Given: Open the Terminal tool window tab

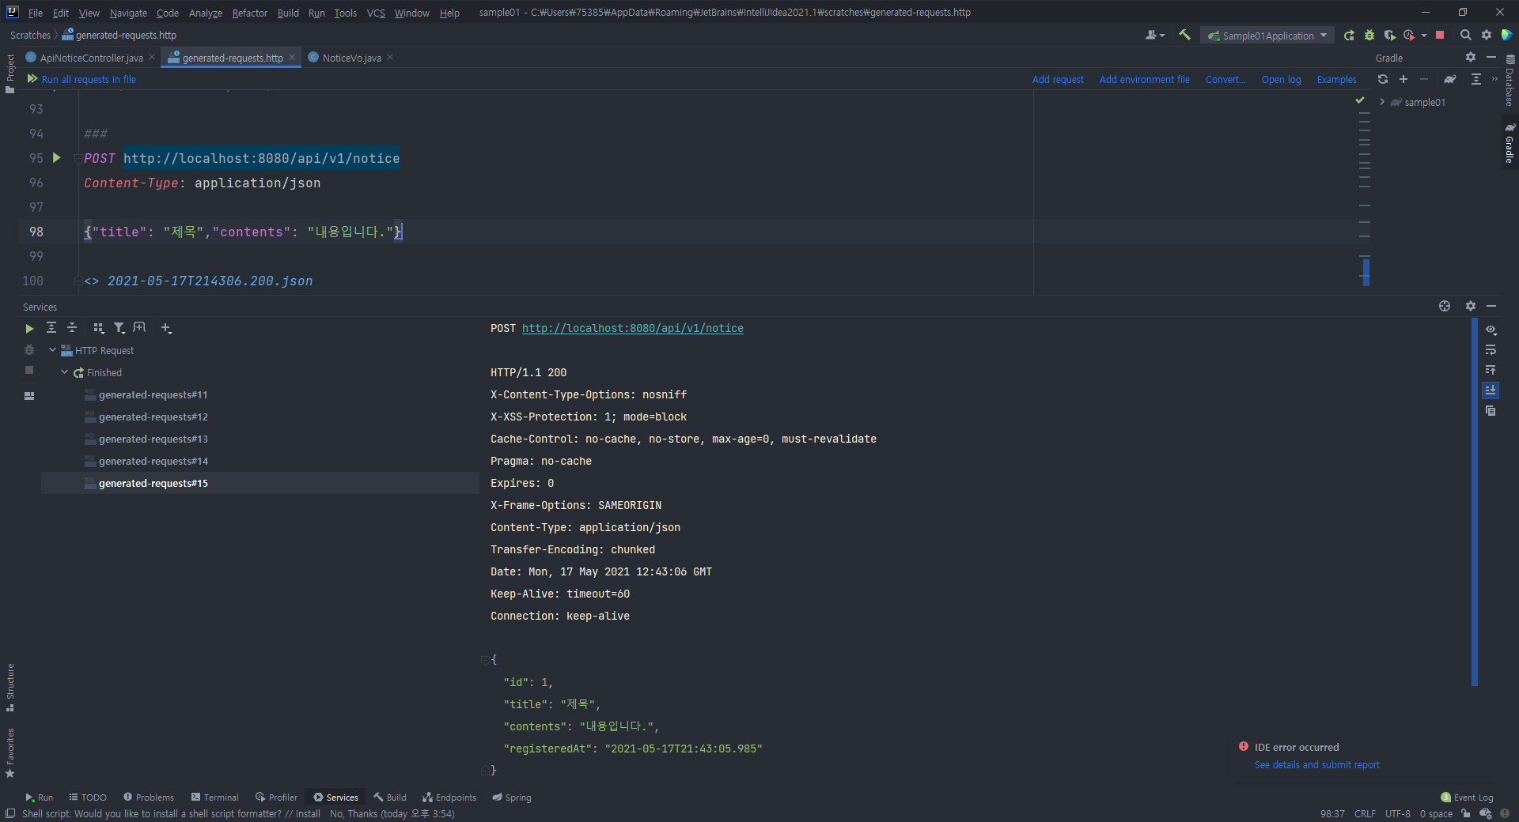Looking at the screenshot, I should [214, 797].
